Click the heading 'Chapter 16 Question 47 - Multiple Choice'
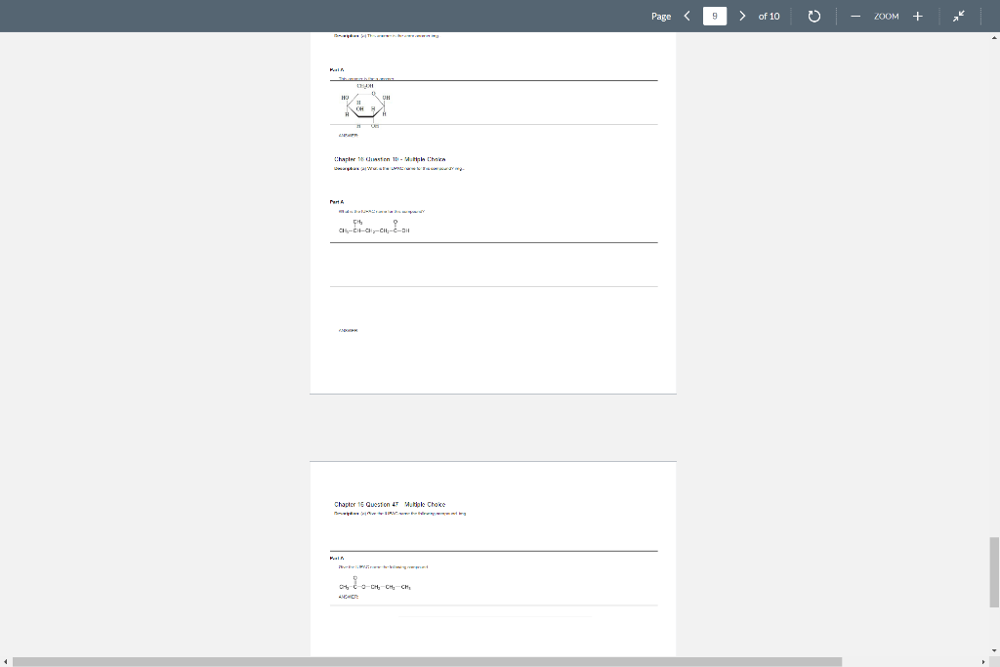 [x=390, y=504]
